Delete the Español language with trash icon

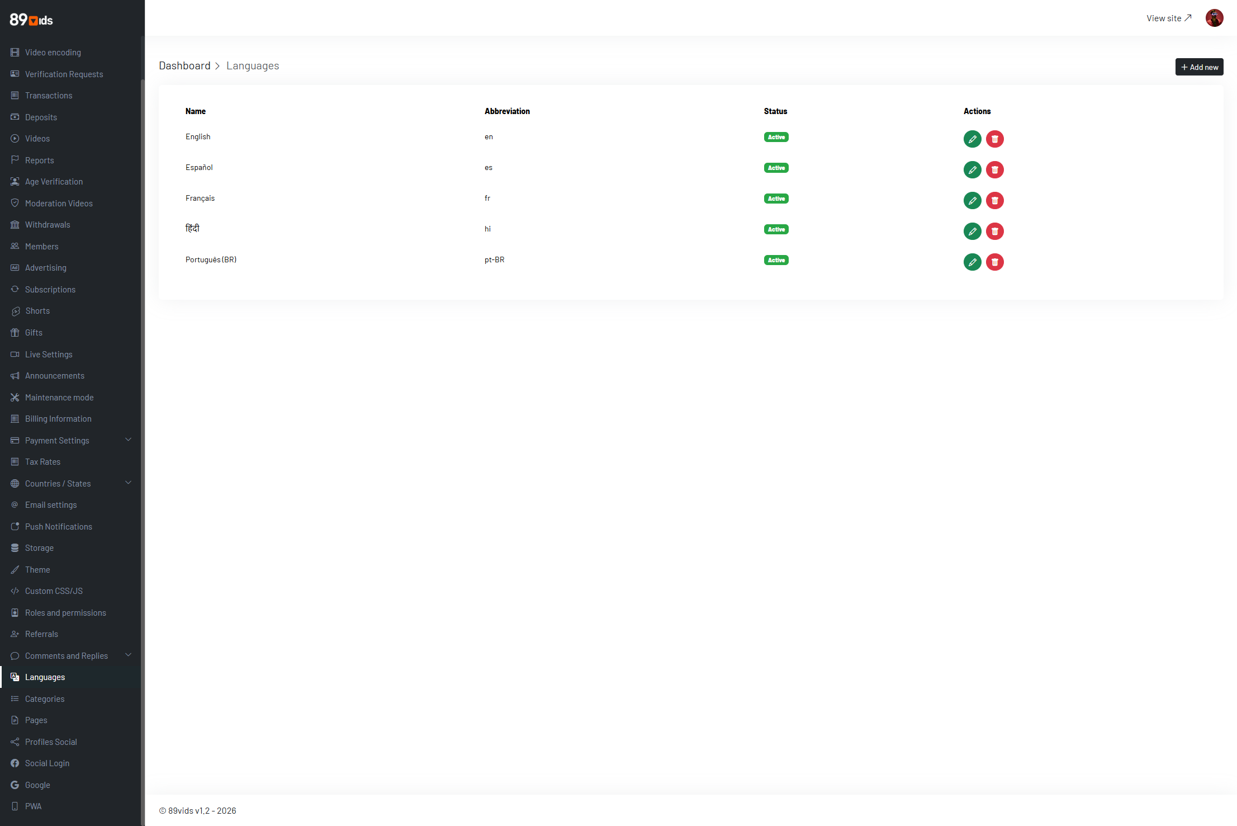pyautogui.click(x=994, y=169)
